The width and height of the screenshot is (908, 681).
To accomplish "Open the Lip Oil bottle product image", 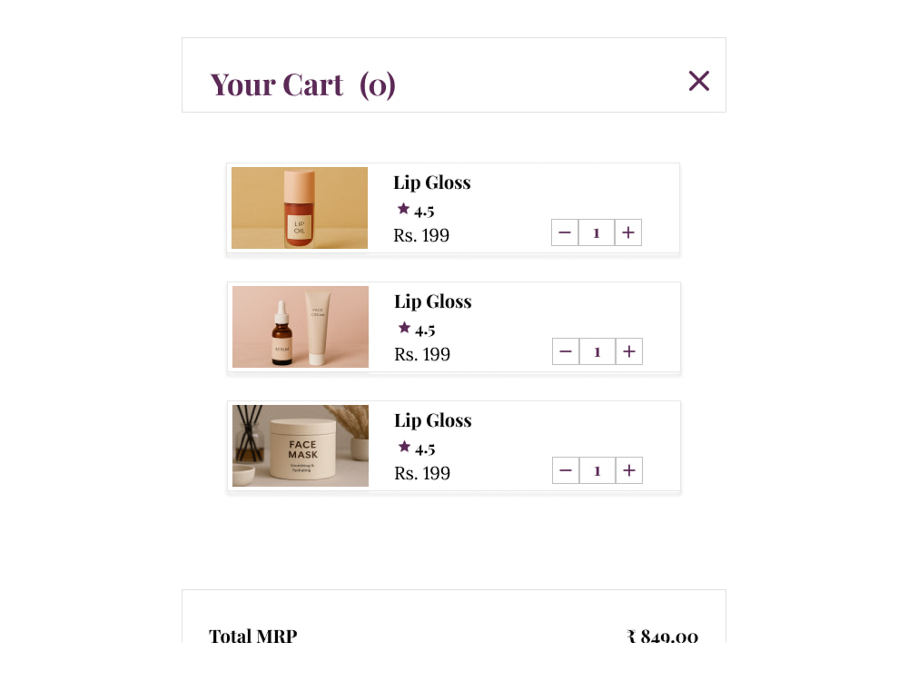I will (300, 208).
